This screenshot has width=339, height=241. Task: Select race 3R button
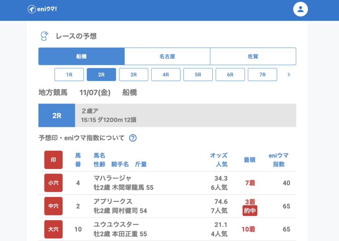(x=133, y=75)
